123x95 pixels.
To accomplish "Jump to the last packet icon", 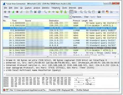I will [x=65, y=12].
